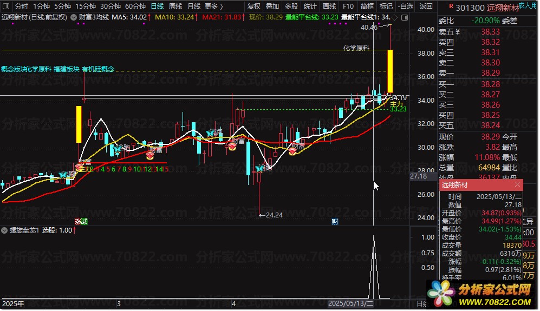Click the MA21: 31.83 indicator value
Screen dimensions: 540x311
222,17
